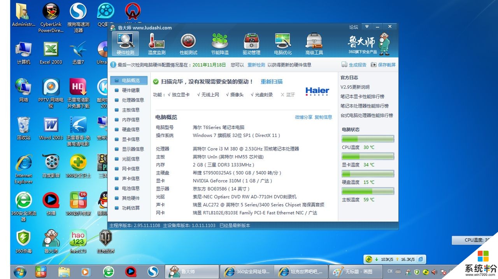The height and width of the screenshot is (279, 498).
Task: Open 坦克世界 desktop icon
Action: (105, 241)
